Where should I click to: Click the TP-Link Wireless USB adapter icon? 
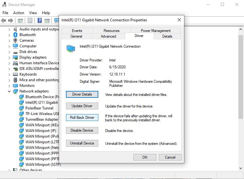pos(21,114)
